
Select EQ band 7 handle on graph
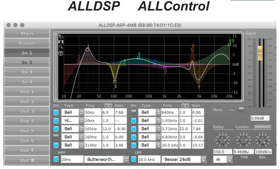[x=165, y=68]
